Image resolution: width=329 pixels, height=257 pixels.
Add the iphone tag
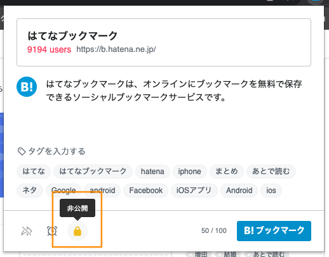pos(190,172)
